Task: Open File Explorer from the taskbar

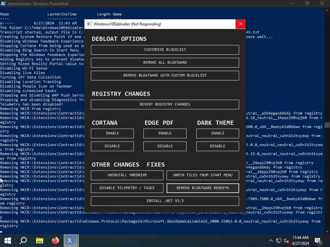Action: (39, 241)
